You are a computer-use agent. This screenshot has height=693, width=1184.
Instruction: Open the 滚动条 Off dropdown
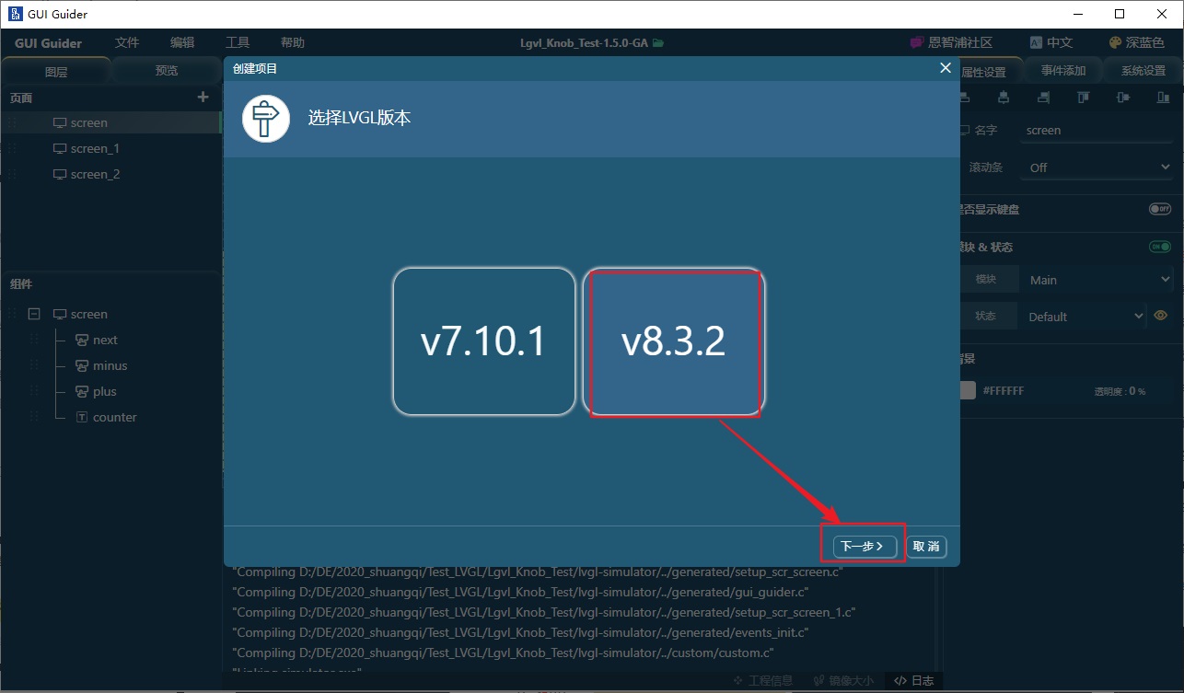click(1097, 167)
